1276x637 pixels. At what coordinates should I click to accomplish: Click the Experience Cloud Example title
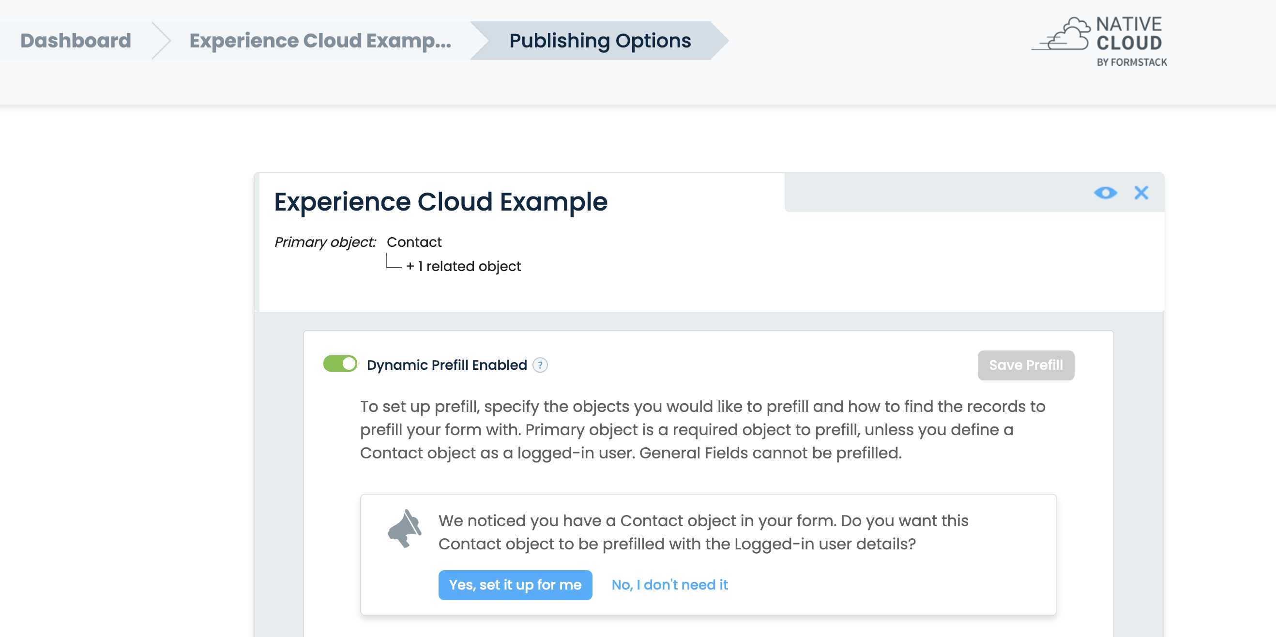pyautogui.click(x=441, y=201)
